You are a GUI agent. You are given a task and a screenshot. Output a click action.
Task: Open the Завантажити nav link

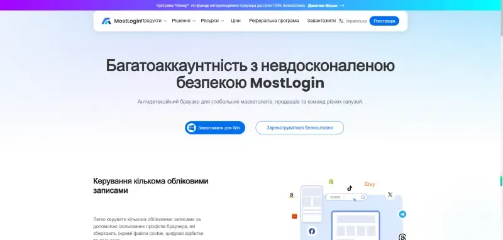pos(321,21)
